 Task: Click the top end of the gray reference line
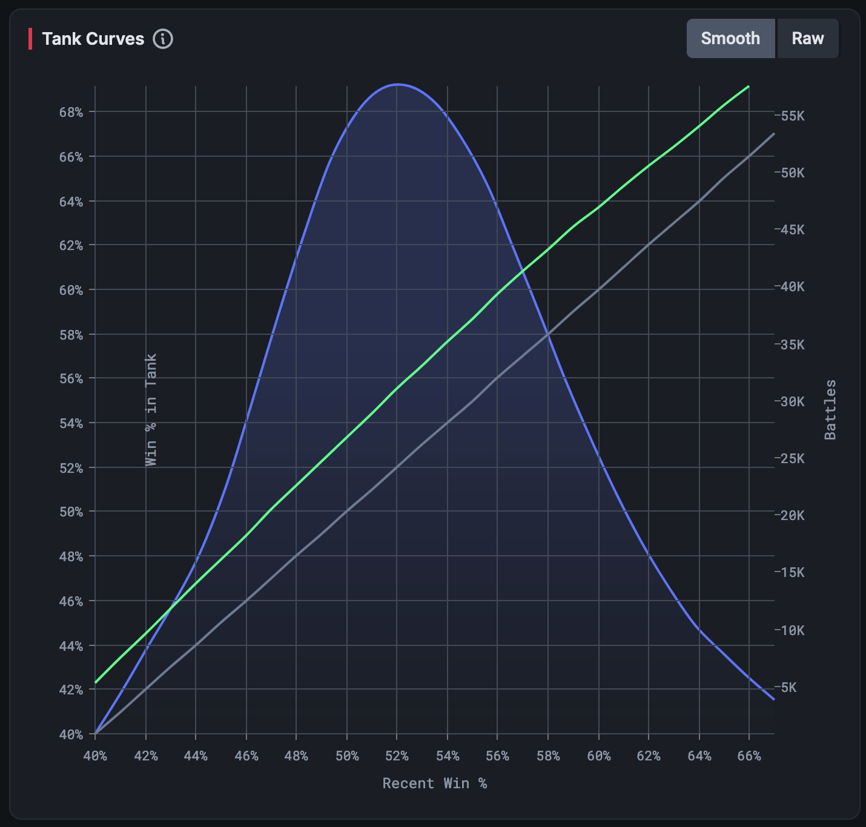773,134
